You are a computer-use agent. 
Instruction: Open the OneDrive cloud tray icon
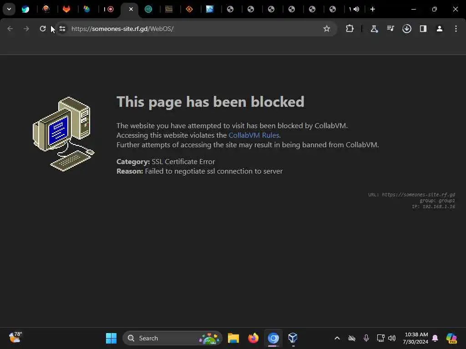click(x=352, y=338)
